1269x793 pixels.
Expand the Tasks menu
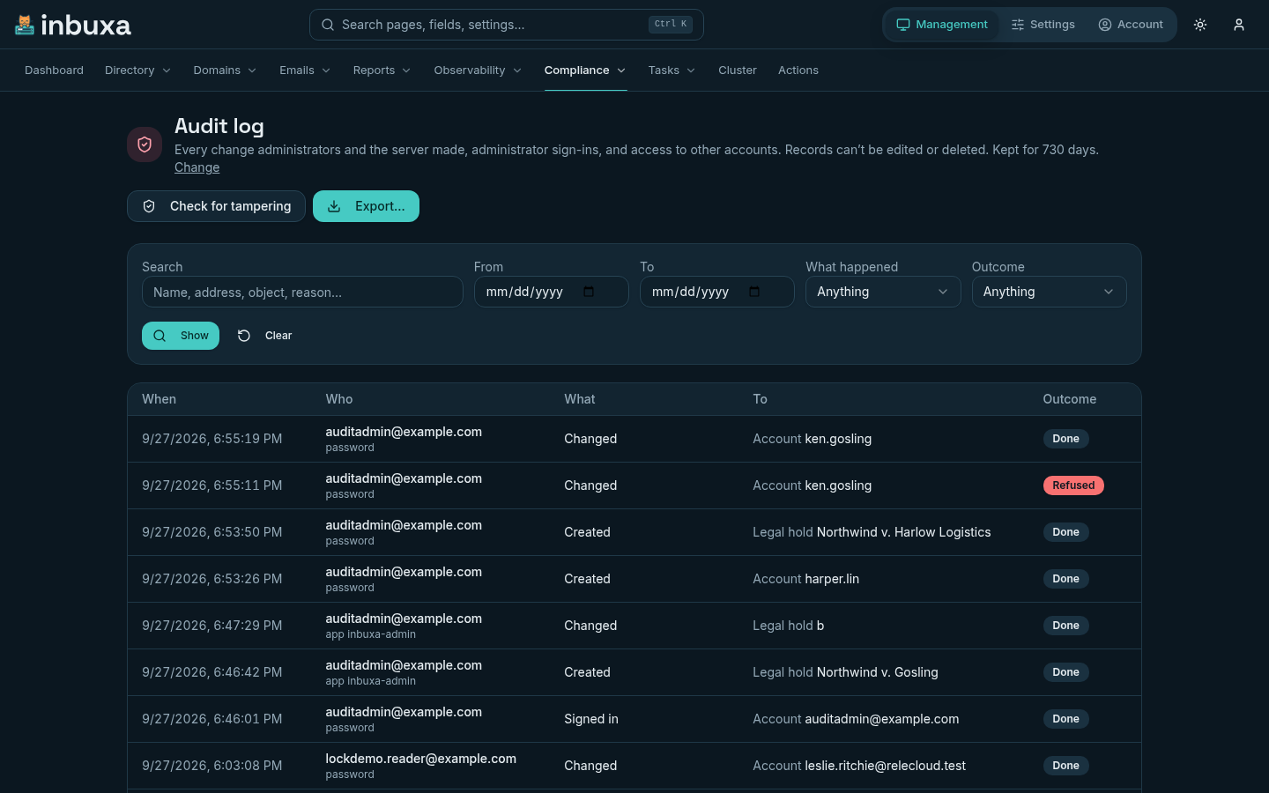pos(672,70)
